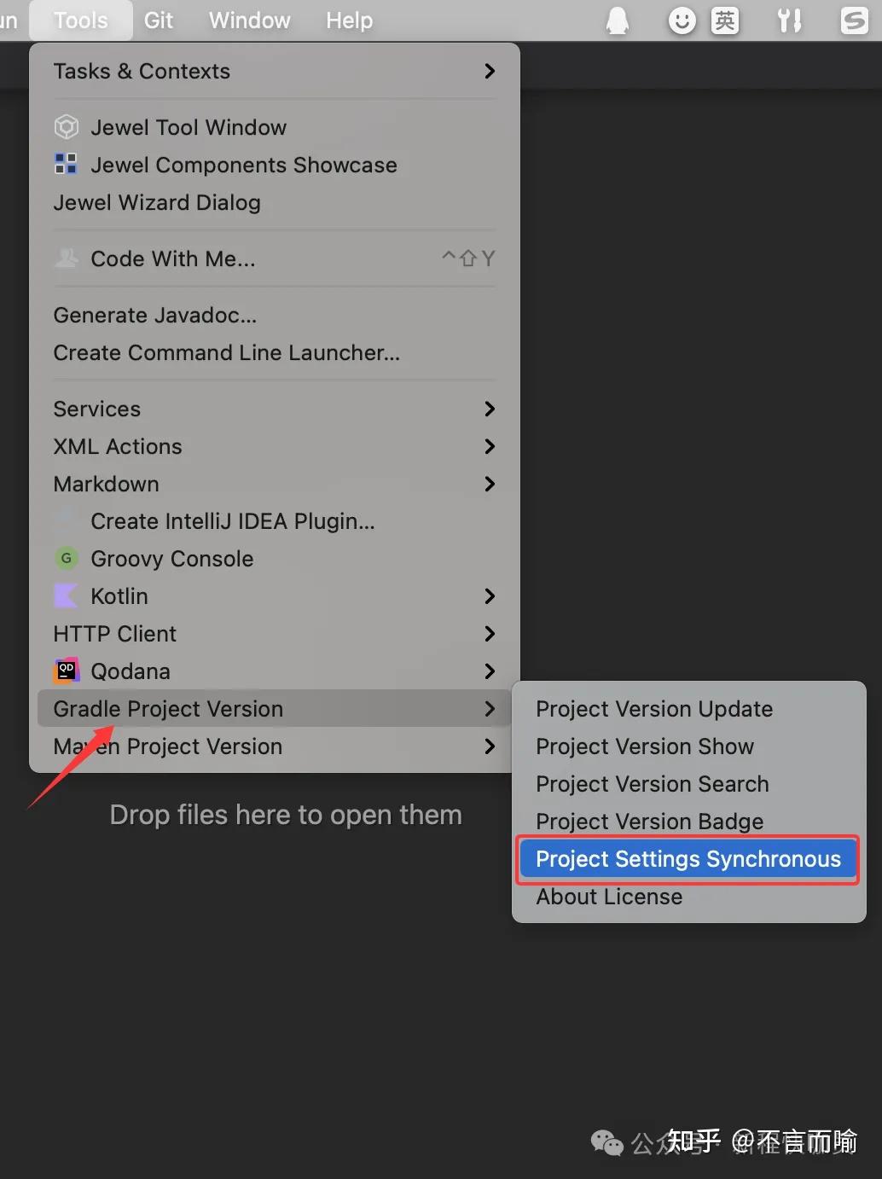Click the Jewel Components Showcase grid icon

point(66,164)
